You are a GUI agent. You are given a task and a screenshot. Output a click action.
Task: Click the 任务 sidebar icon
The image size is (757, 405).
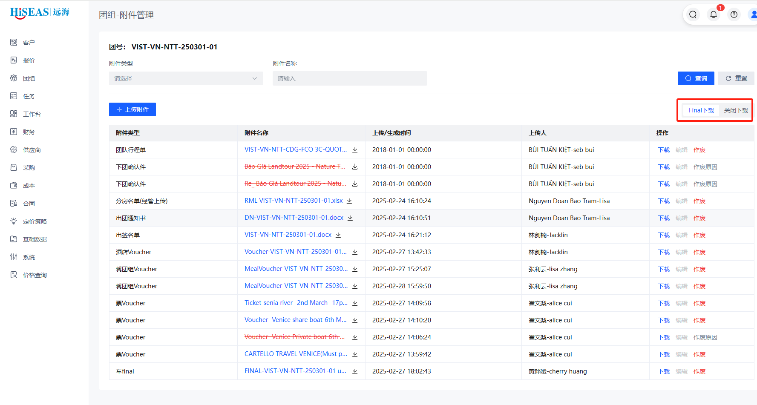click(x=14, y=96)
